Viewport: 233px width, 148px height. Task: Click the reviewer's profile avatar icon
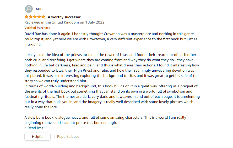[29, 9]
